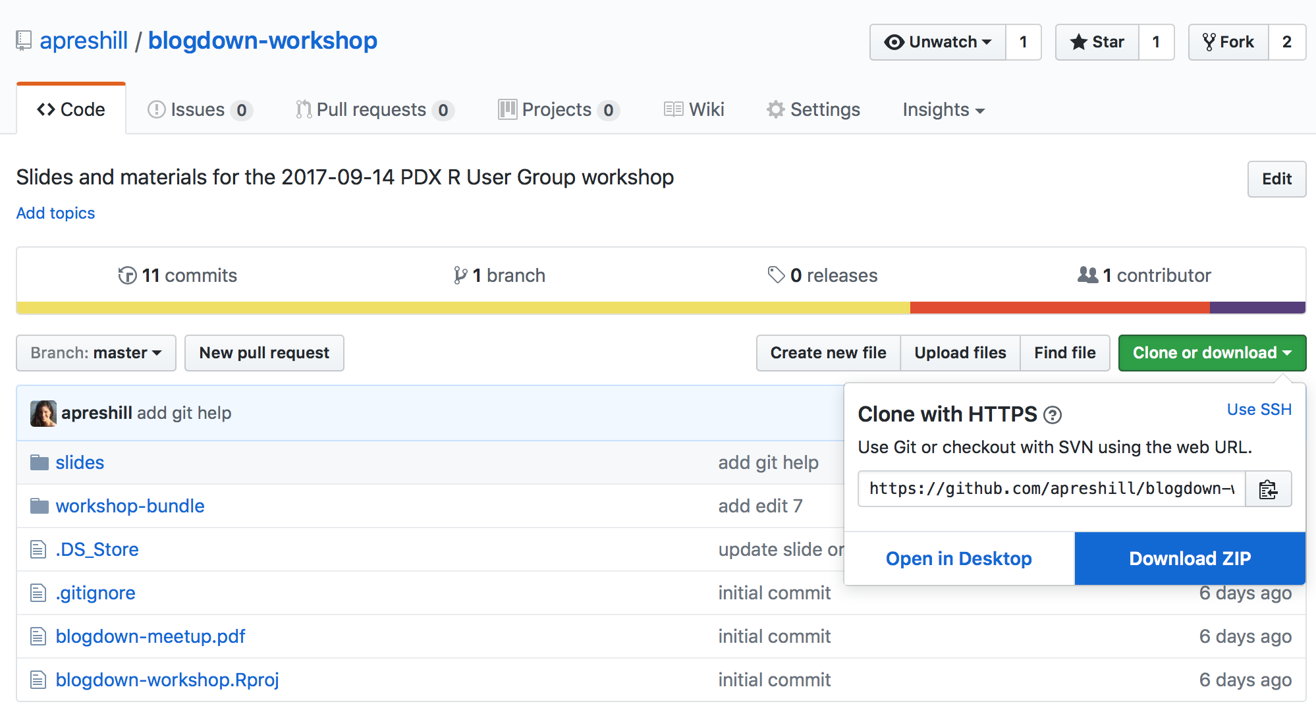Click the releases tag icon

776,275
